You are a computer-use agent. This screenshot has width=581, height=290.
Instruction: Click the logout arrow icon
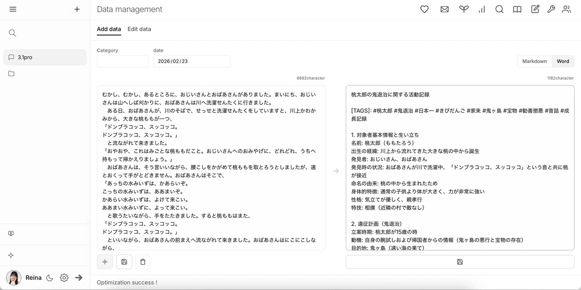point(79,278)
